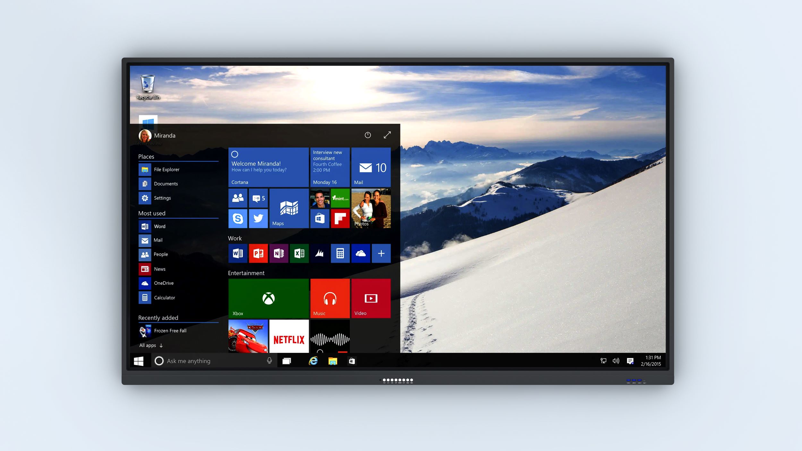Toggle full-screen Start menu view
Viewport: 802px width, 451px height.
click(x=387, y=135)
